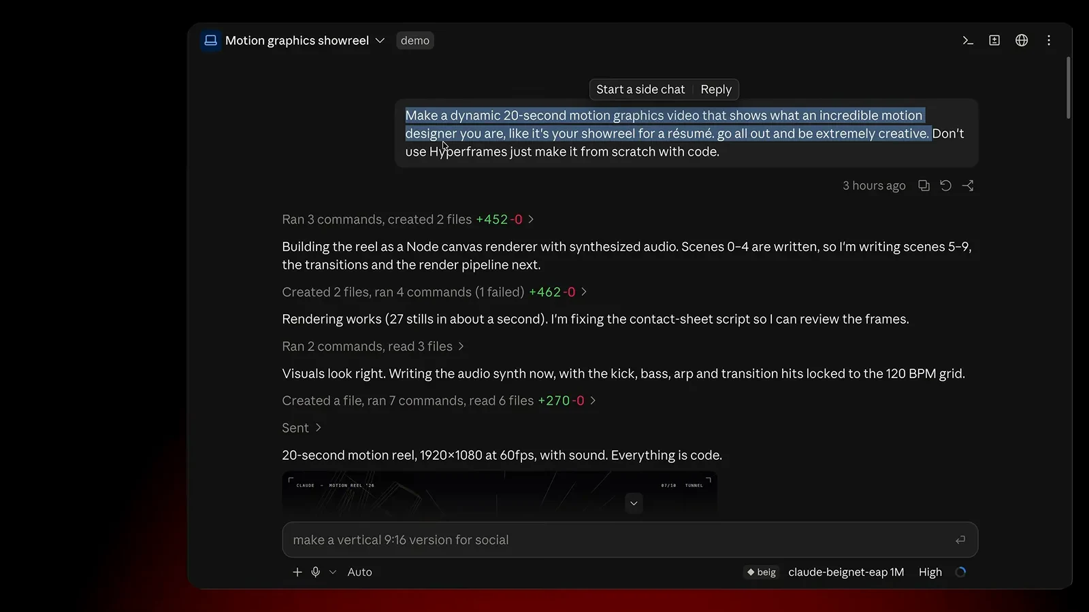Click the demo badge

click(415, 41)
